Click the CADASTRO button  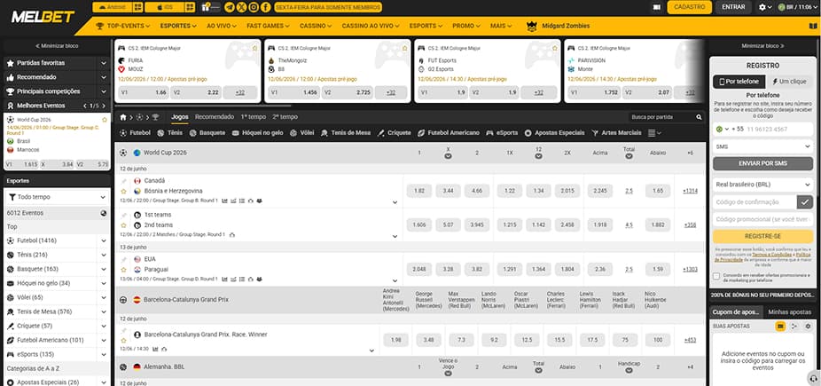tap(689, 7)
